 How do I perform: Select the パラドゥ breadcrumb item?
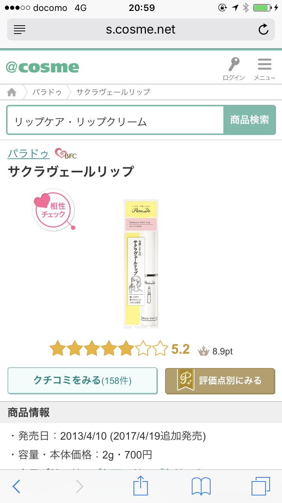[47, 92]
